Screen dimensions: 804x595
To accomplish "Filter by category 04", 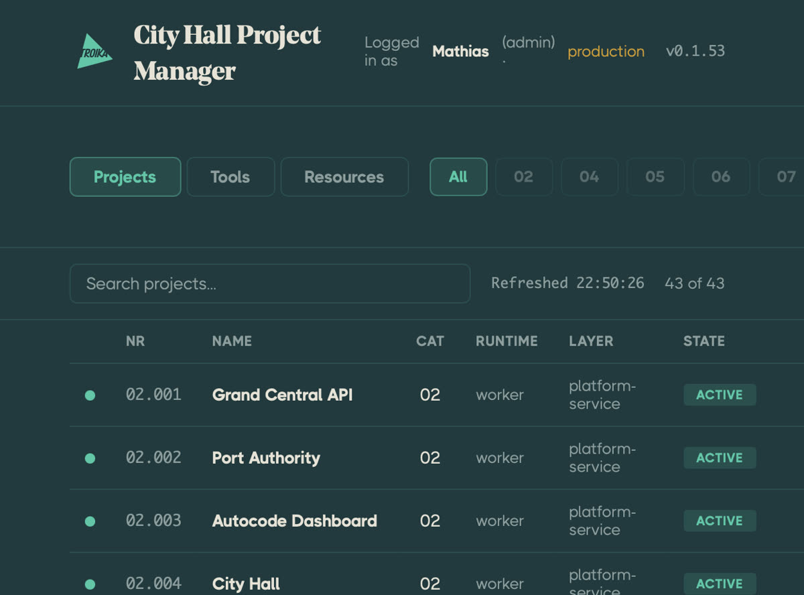I will click(x=590, y=177).
